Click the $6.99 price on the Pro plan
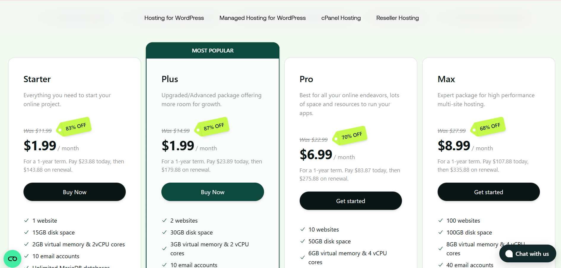 316,154
